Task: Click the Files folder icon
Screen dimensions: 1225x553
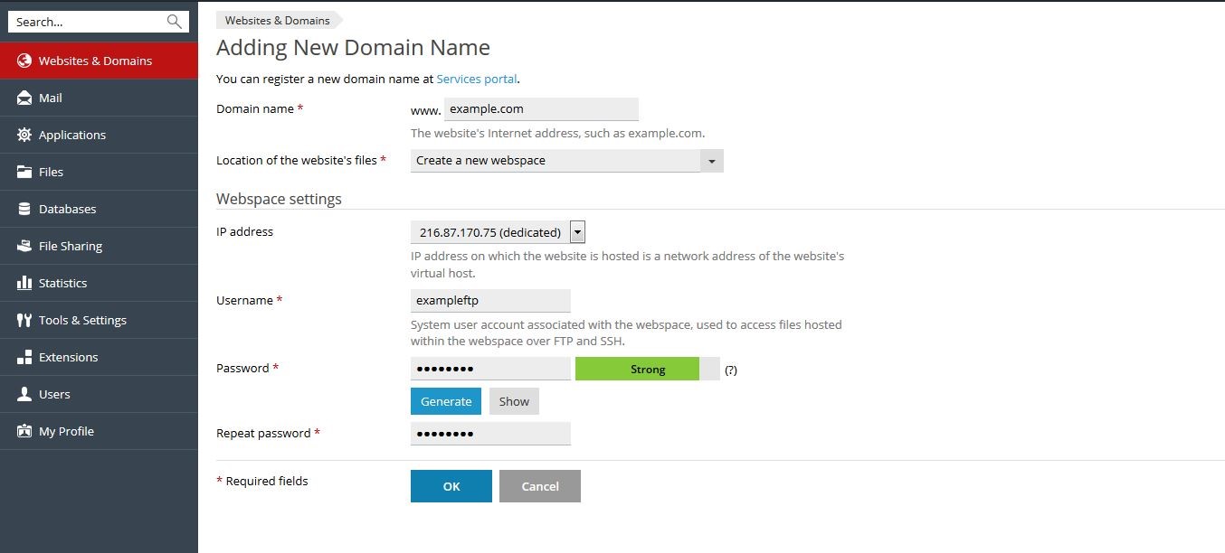Action: [x=24, y=172]
